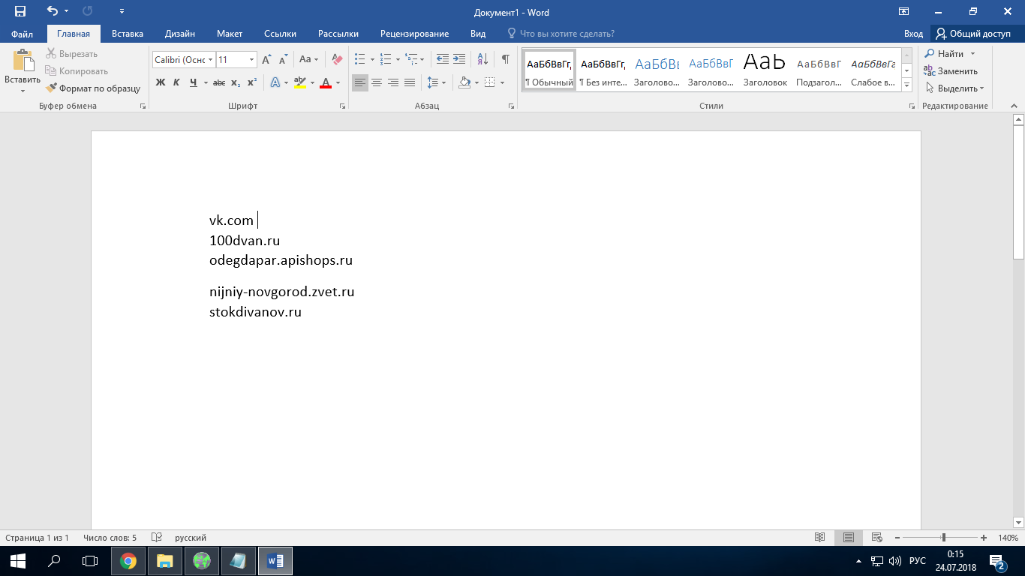The width and height of the screenshot is (1025, 576).
Task: Click the Вставить paste clipboard icon
Action: (x=23, y=61)
